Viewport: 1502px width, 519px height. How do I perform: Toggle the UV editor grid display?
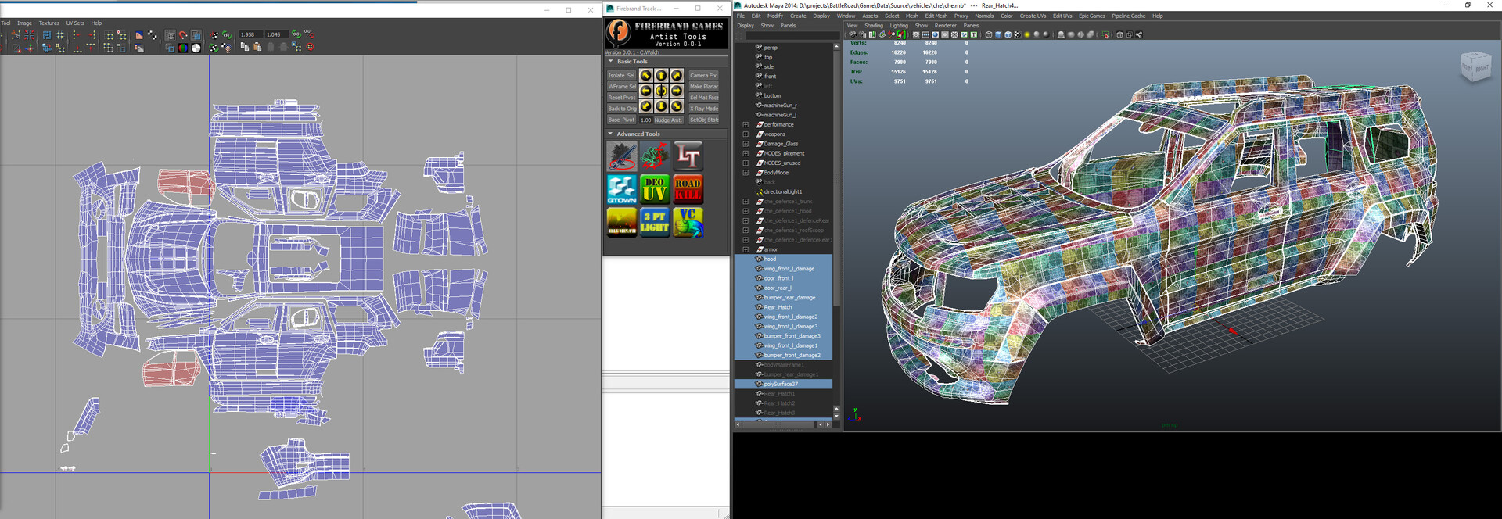[170, 35]
